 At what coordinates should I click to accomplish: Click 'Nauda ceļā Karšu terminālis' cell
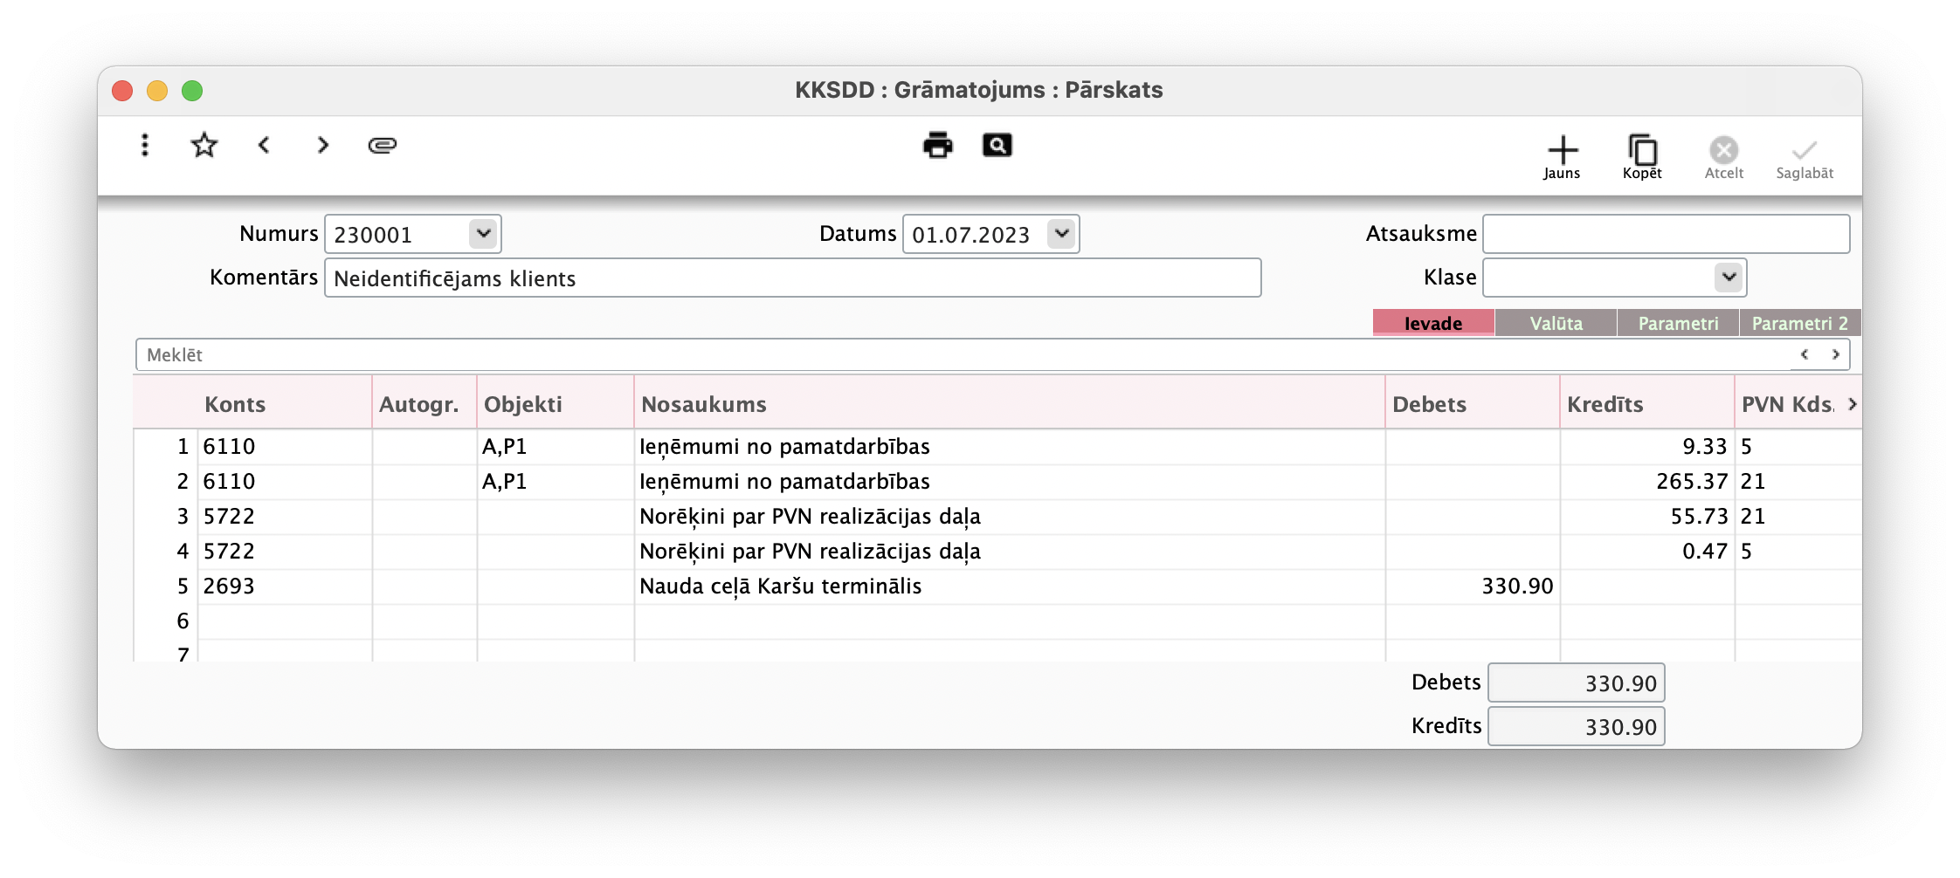click(x=1010, y=586)
